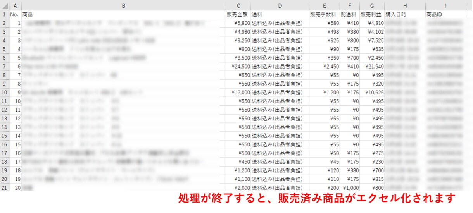Select row header 10
This screenshot has width=473, height=213.
pyautogui.click(x=4, y=93)
